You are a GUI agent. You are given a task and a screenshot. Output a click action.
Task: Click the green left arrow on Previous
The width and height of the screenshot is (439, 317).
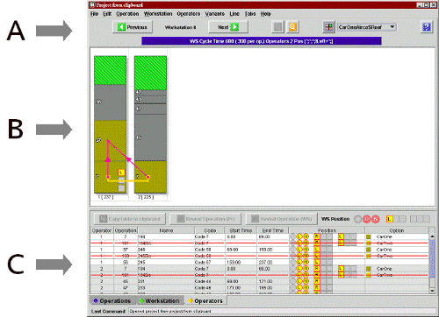coord(121,27)
